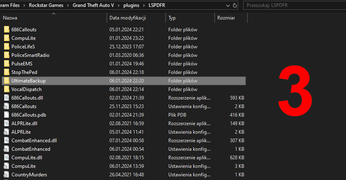The height and width of the screenshot is (180, 346).
Task: Click the 686Callouts.dll file icon
Action: coord(7,98)
